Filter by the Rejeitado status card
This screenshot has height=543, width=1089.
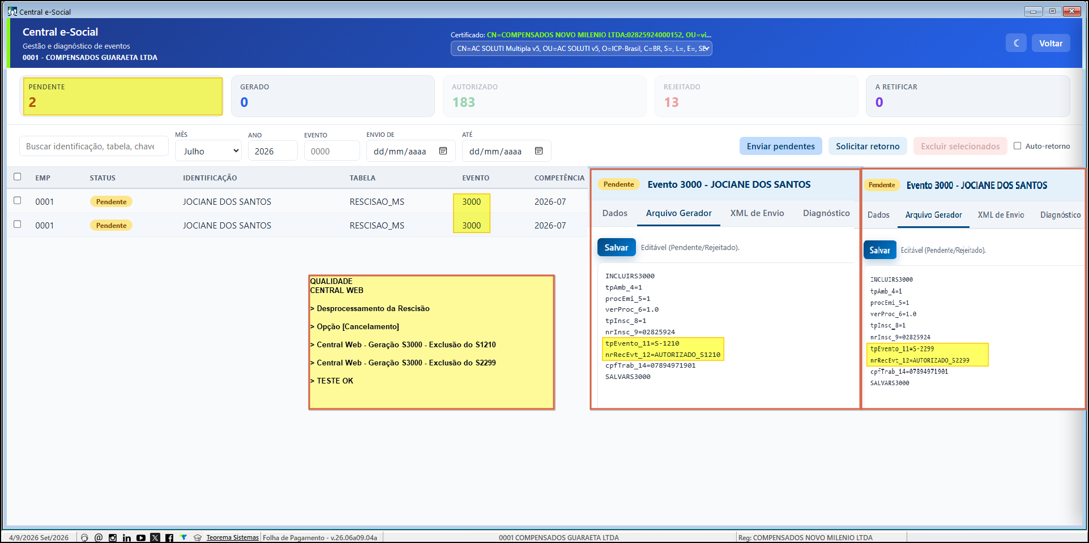point(756,96)
